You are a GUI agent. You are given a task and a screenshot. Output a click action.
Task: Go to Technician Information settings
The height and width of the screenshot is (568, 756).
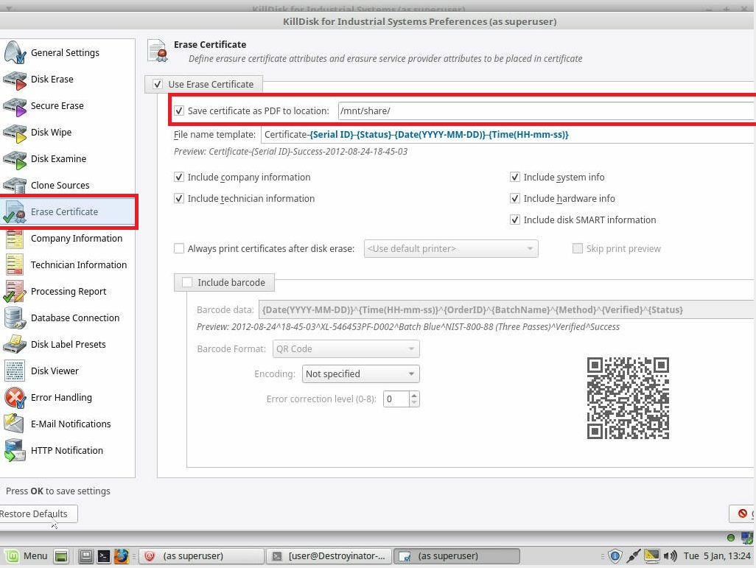[x=79, y=264]
